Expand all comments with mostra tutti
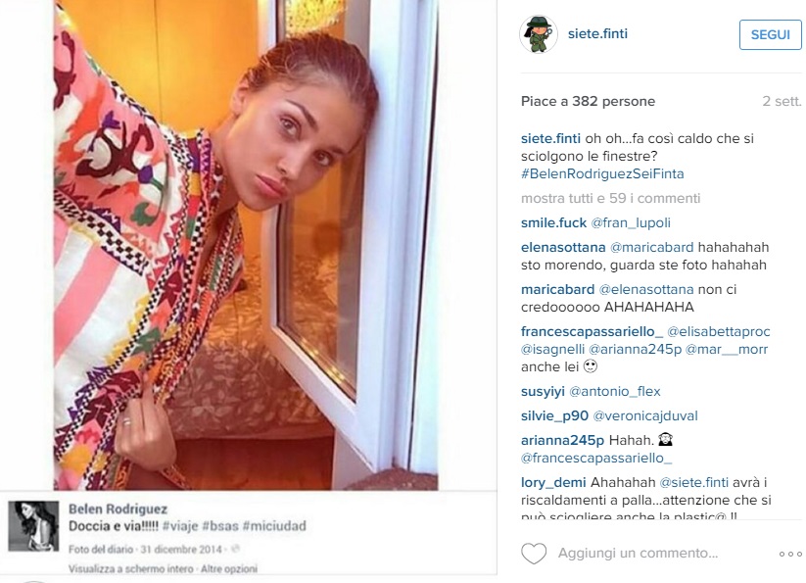The height and width of the screenshot is (583, 806). [x=611, y=199]
